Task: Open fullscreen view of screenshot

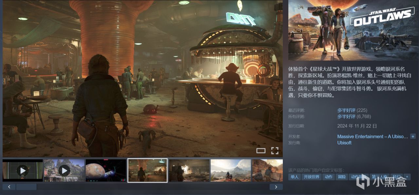Action: (275, 150)
